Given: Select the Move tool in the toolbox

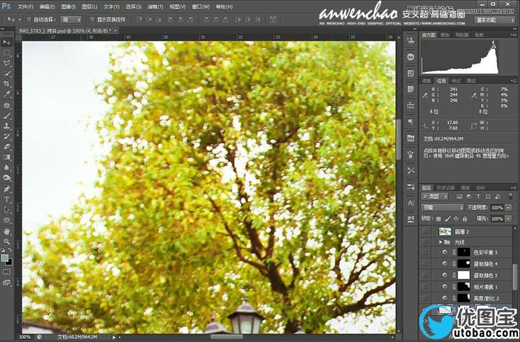Looking at the screenshot, I should pos(6,42).
